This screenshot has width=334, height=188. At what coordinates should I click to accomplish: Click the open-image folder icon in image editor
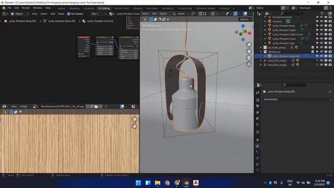tap(96, 107)
